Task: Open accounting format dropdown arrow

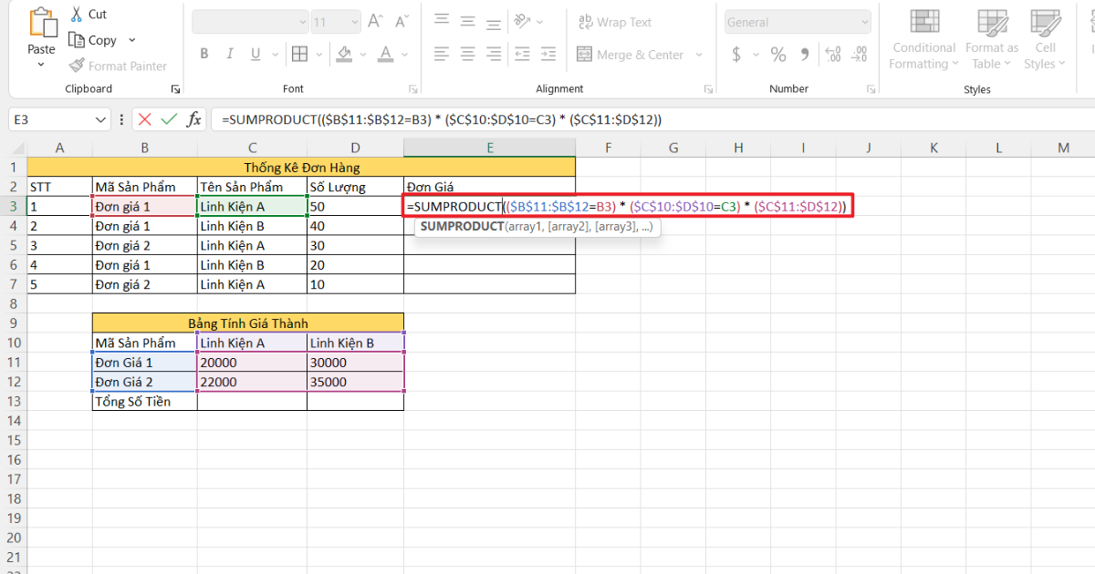Action: click(754, 55)
